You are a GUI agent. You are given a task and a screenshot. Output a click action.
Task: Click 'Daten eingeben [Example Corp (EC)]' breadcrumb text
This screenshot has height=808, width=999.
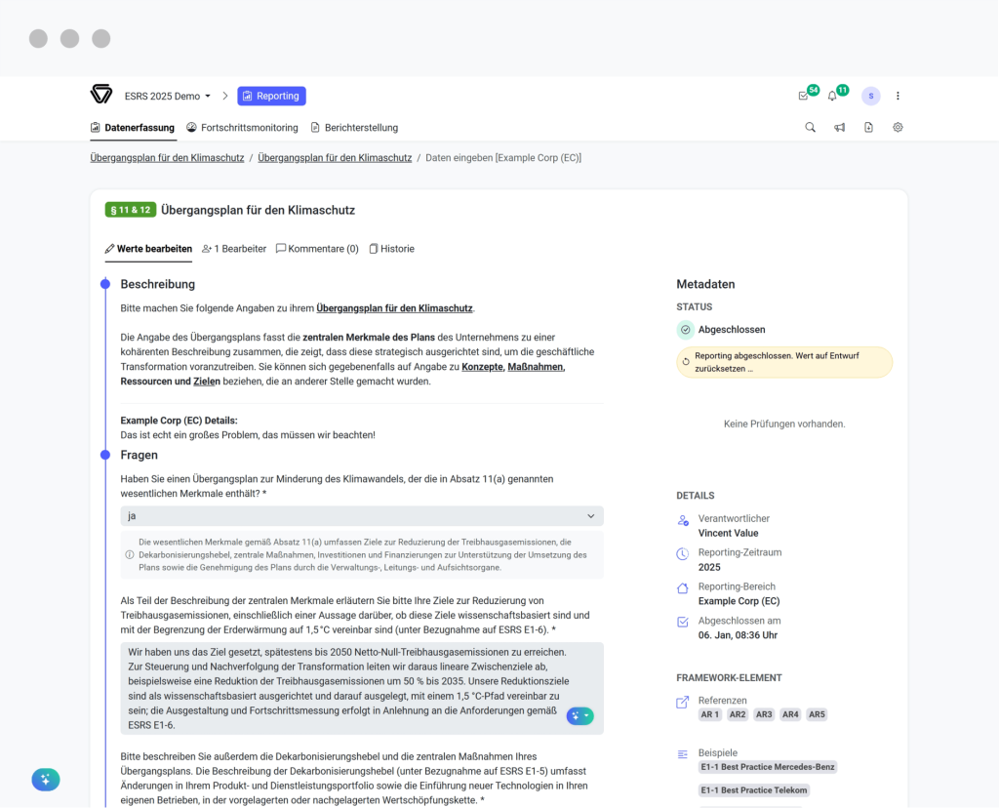pyautogui.click(x=503, y=157)
